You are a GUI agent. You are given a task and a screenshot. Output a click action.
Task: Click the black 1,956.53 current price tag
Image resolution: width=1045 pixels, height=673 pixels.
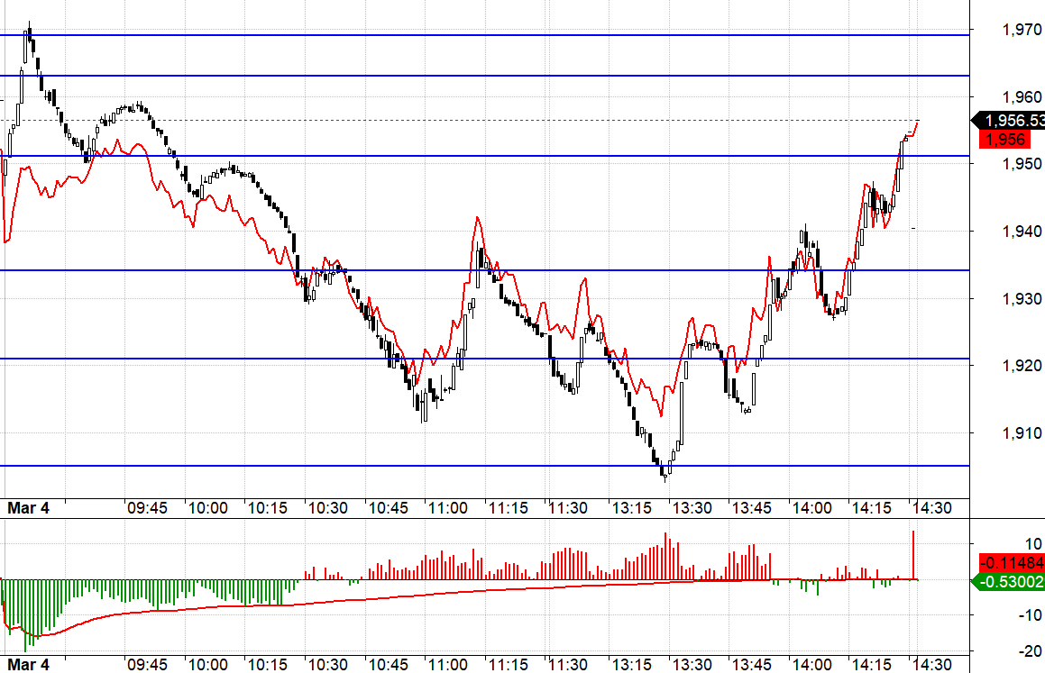pyautogui.click(x=1011, y=121)
